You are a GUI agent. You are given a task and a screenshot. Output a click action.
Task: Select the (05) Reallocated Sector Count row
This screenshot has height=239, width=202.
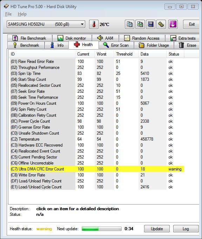tap(97, 85)
